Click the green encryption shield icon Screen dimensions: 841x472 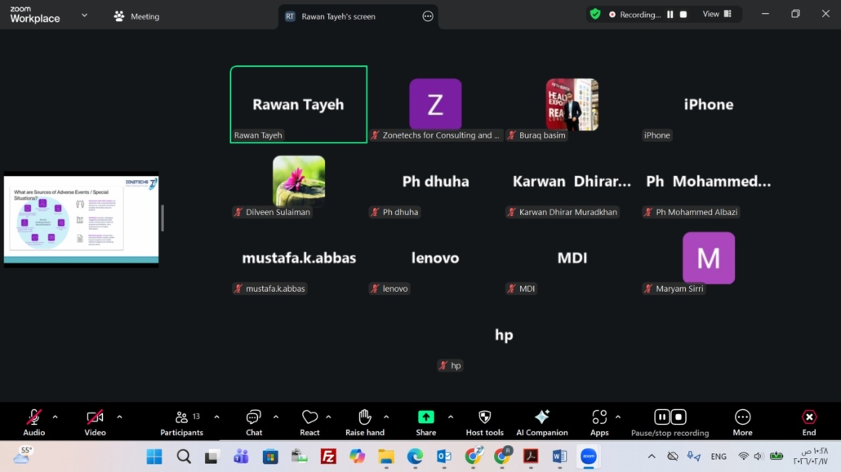[594, 14]
